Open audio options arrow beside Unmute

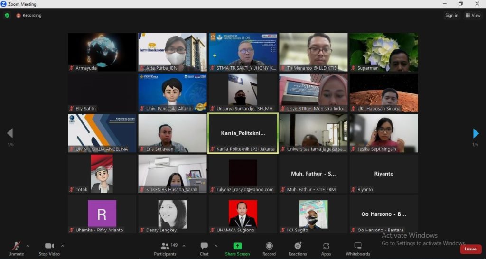tap(28, 246)
